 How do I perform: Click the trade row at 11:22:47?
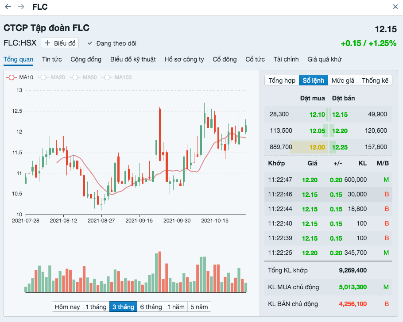[328, 180]
